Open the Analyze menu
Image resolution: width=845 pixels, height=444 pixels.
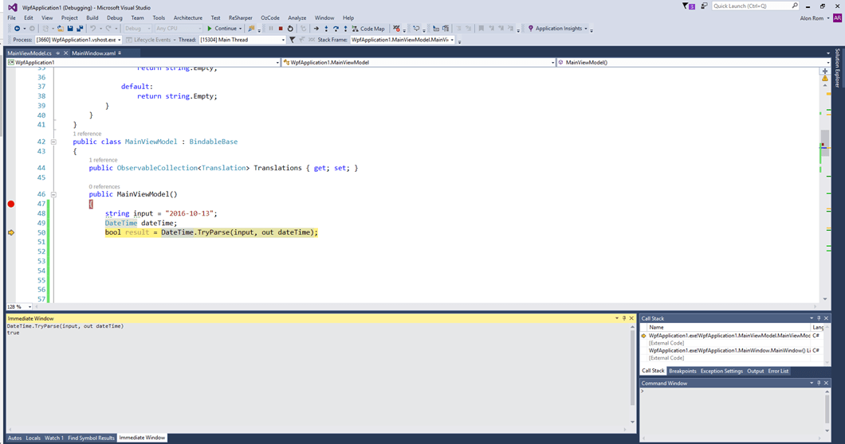297,18
